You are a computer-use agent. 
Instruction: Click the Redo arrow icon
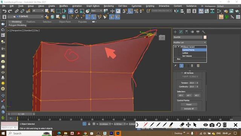(x=10, y=11)
